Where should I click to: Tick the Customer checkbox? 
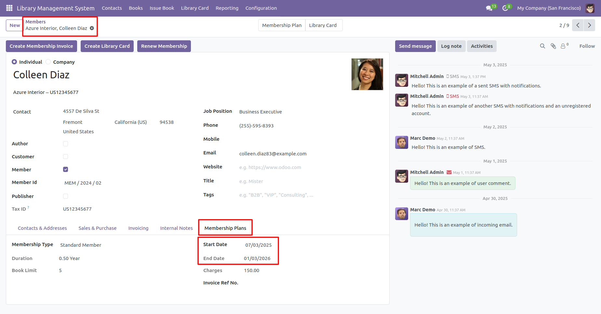[x=66, y=157]
